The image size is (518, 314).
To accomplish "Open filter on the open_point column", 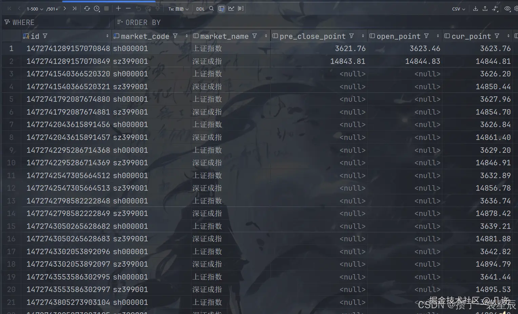I will (x=426, y=36).
